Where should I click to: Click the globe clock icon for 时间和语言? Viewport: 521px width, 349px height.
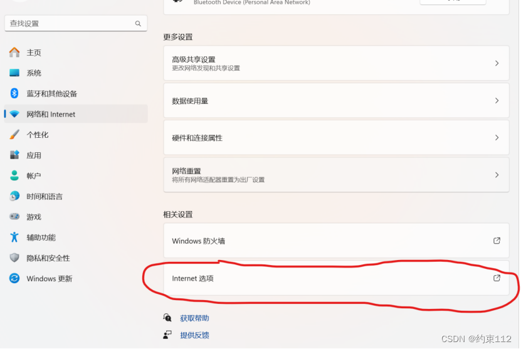(x=14, y=196)
